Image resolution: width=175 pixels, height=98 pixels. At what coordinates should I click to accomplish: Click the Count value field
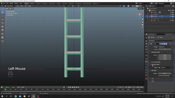coord(165,49)
